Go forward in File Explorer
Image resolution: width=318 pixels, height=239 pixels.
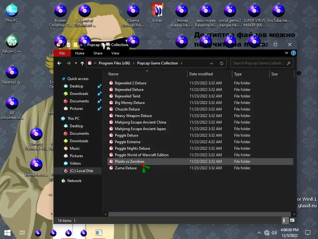[69, 63]
